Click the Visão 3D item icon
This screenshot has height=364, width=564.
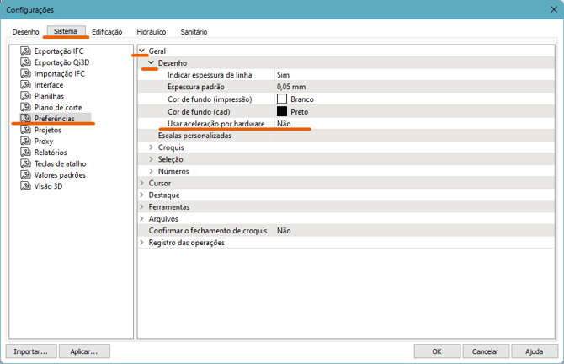click(26, 186)
